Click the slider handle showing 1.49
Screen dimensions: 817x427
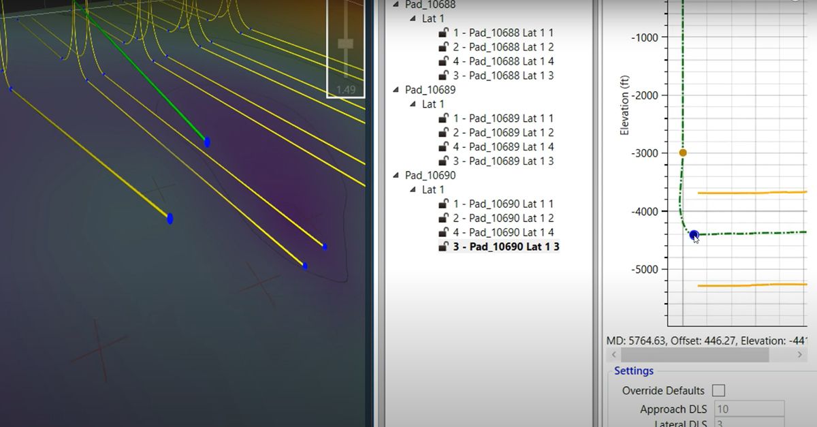[x=345, y=42]
